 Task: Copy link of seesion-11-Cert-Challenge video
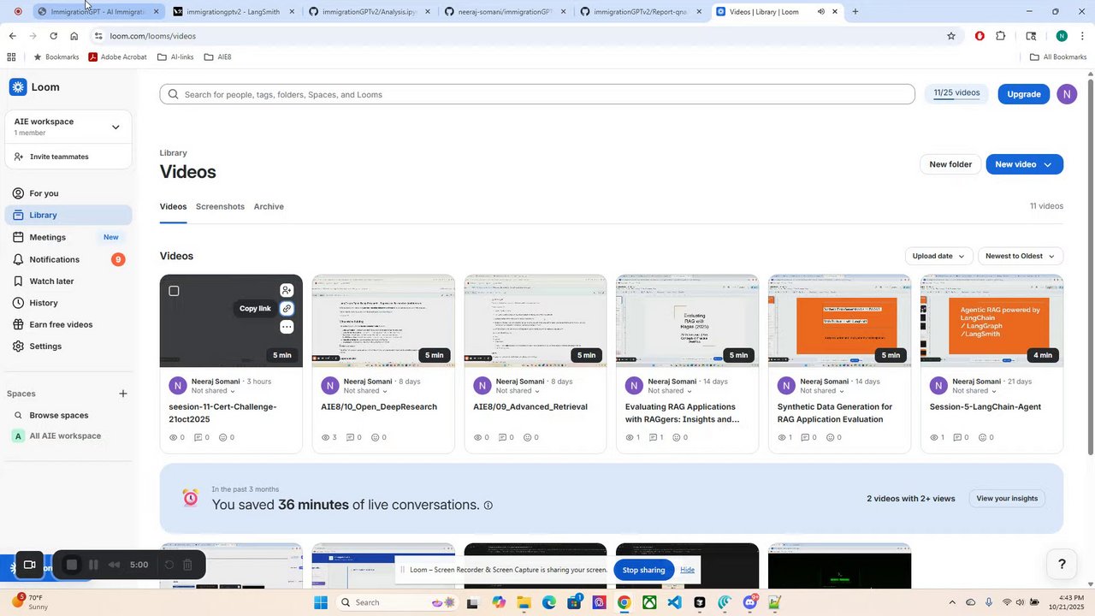pos(287,309)
